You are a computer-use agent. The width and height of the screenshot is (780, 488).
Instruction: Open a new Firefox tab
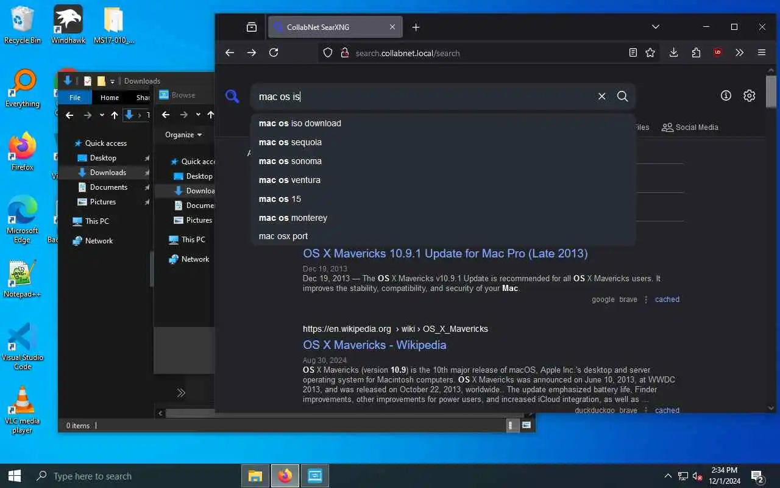tap(416, 27)
